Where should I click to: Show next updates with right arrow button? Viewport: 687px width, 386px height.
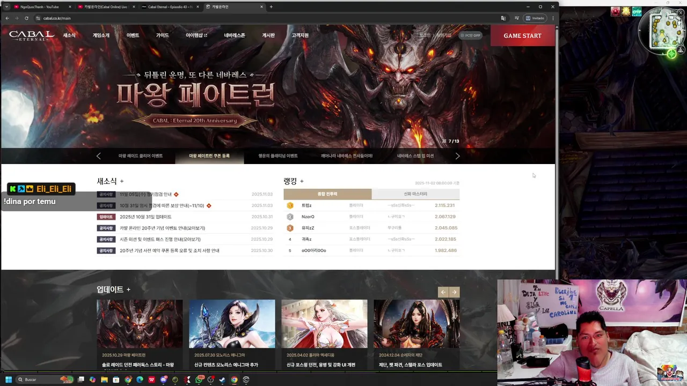[454, 292]
